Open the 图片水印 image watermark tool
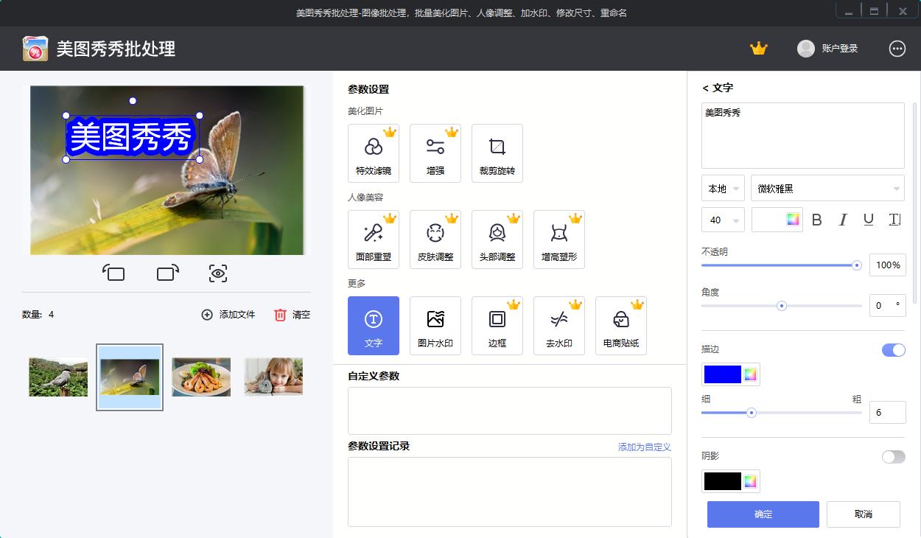 pyautogui.click(x=435, y=326)
